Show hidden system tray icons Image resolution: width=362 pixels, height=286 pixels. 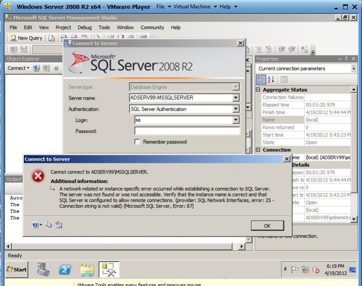point(285,269)
